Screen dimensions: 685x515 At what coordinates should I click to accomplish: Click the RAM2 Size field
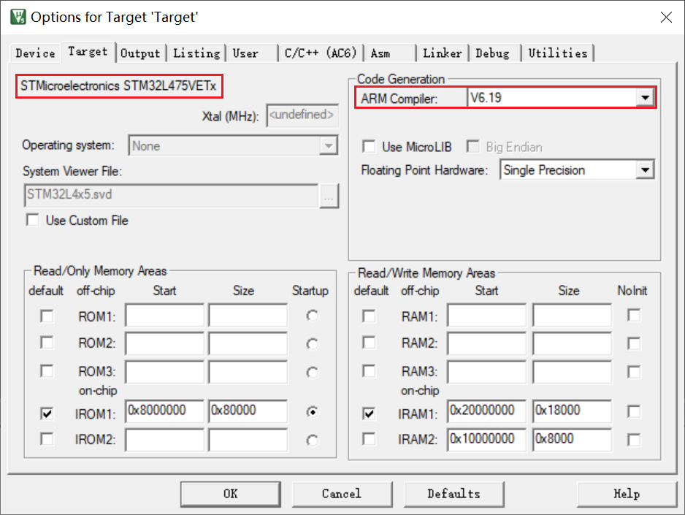(x=573, y=343)
